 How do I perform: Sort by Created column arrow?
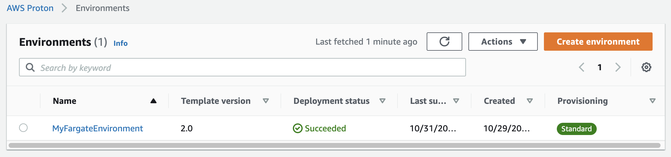pyautogui.click(x=529, y=101)
